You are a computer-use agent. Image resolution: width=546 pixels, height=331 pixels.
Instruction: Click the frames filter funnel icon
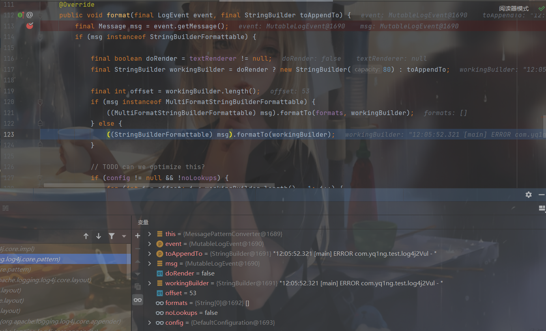point(112,236)
